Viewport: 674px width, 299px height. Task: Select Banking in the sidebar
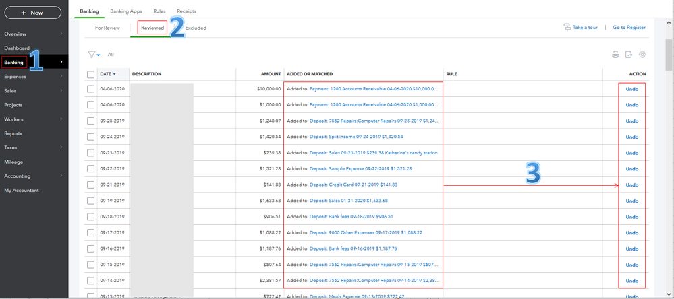13,62
